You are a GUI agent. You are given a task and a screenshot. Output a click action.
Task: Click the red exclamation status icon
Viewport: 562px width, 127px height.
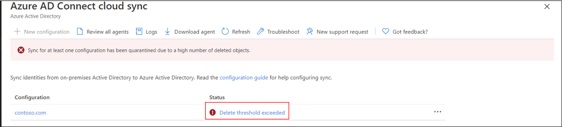pos(212,112)
